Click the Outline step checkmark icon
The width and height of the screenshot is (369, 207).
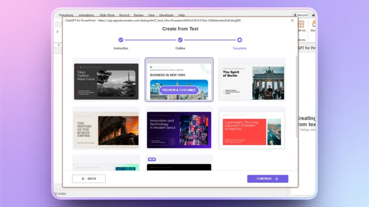coord(180,40)
